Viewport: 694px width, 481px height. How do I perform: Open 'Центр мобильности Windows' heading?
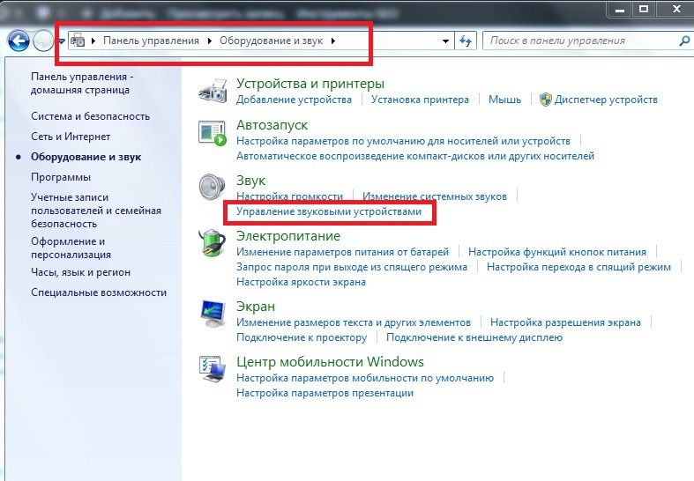pos(330,362)
